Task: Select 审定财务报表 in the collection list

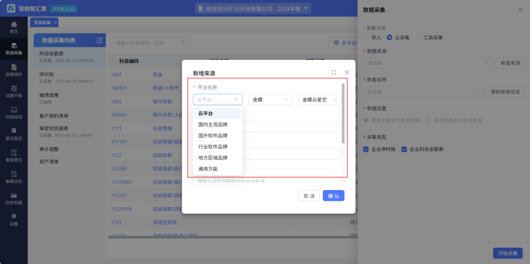Action: [70, 131]
